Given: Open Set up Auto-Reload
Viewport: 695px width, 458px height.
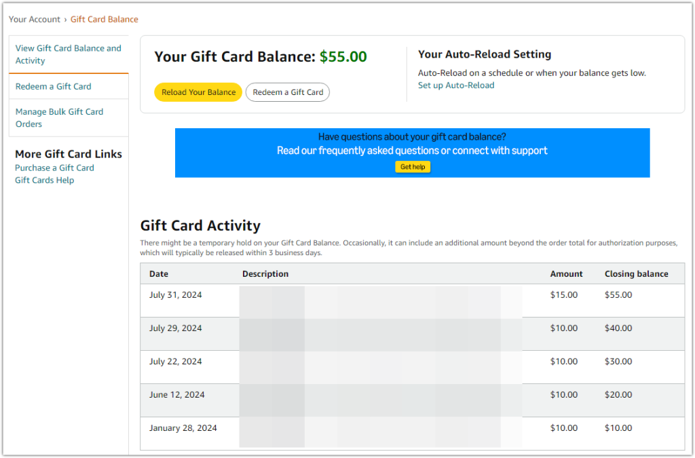Looking at the screenshot, I should point(455,85).
